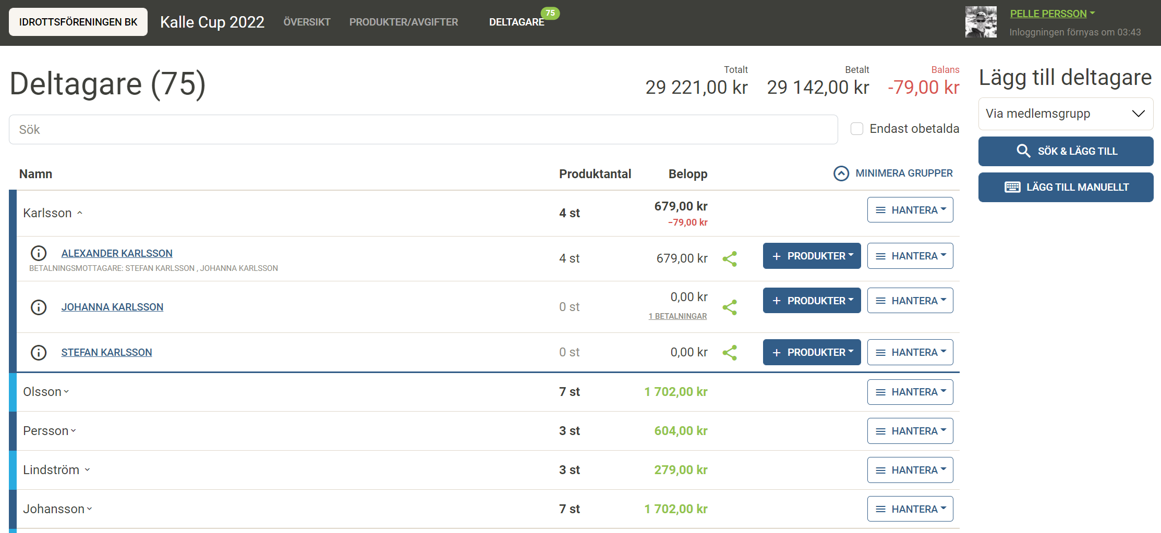
Task: Expand the Olsson group
Action: click(46, 392)
